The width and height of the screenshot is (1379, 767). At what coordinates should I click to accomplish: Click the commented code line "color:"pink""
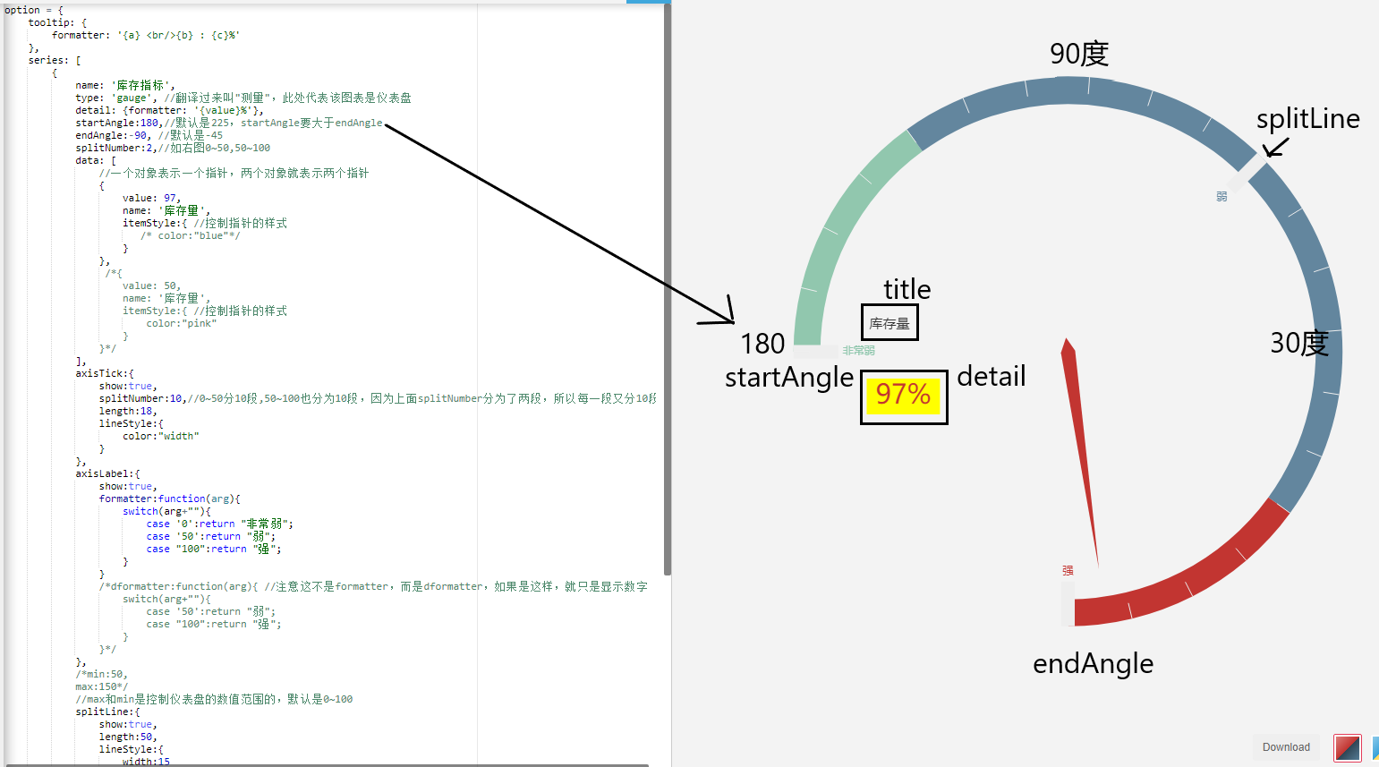tap(182, 323)
